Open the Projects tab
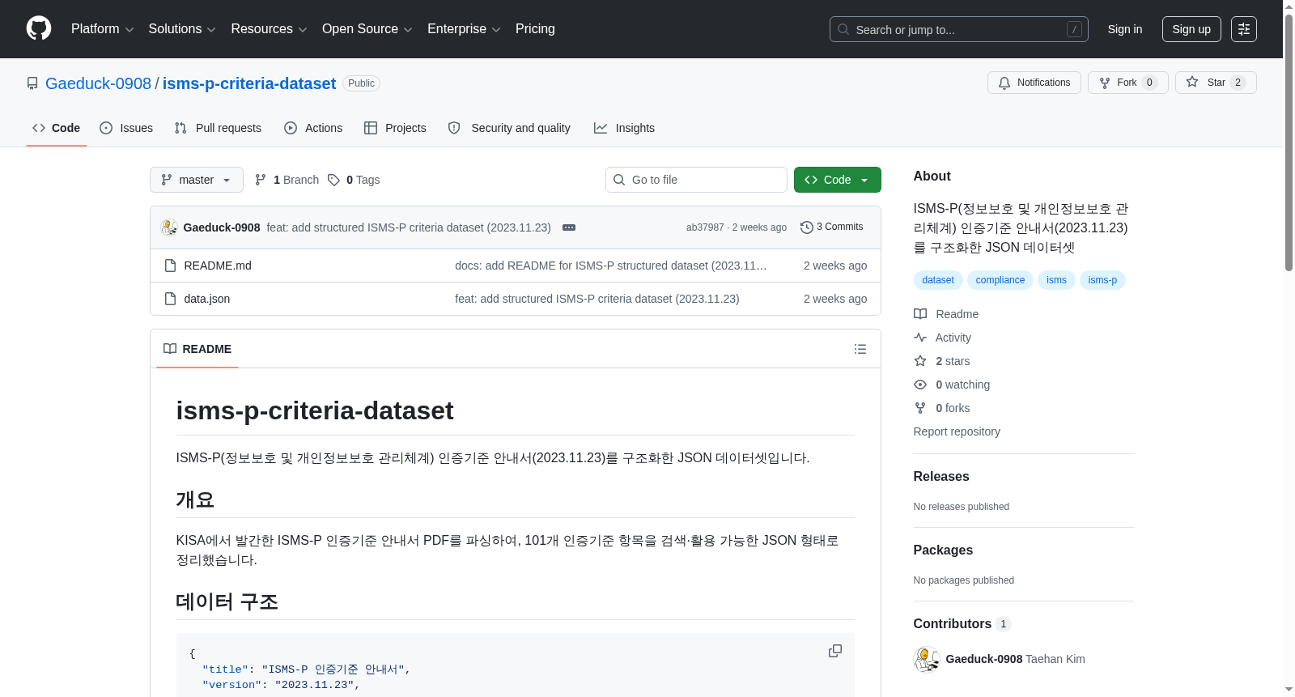 [395, 128]
